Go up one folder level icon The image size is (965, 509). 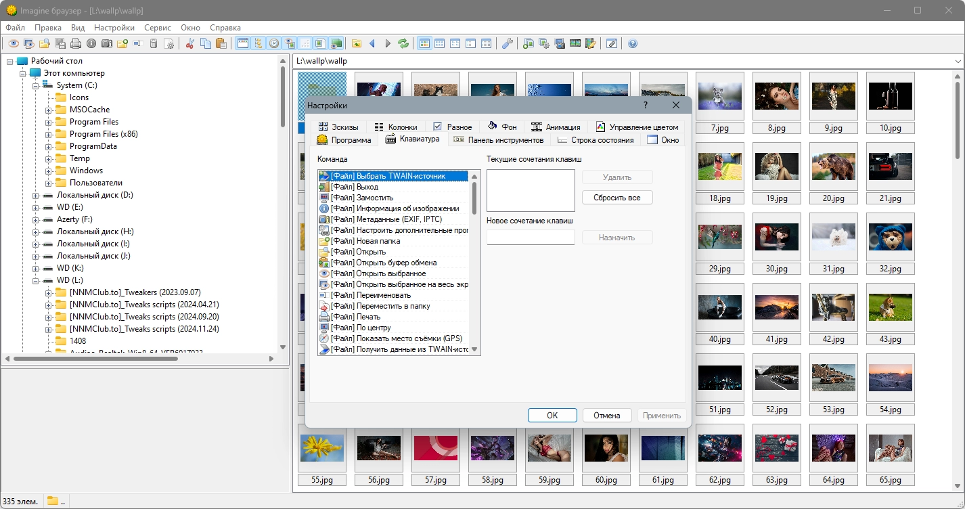[x=357, y=43]
